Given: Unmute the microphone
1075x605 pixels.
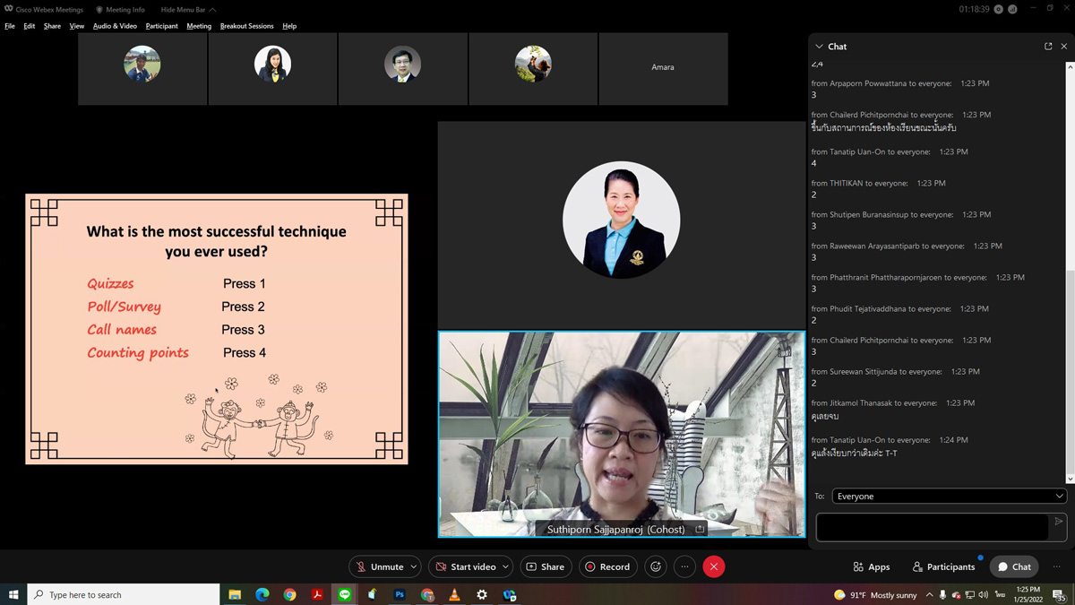Looking at the screenshot, I should pyautogui.click(x=379, y=566).
